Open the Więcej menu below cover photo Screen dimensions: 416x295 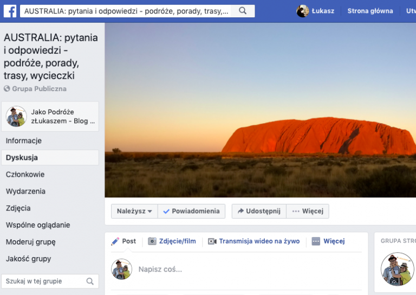pyautogui.click(x=308, y=211)
